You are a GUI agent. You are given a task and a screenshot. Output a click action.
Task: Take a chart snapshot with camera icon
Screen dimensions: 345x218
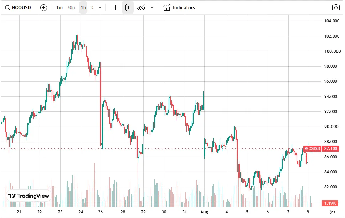tap(336, 7)
